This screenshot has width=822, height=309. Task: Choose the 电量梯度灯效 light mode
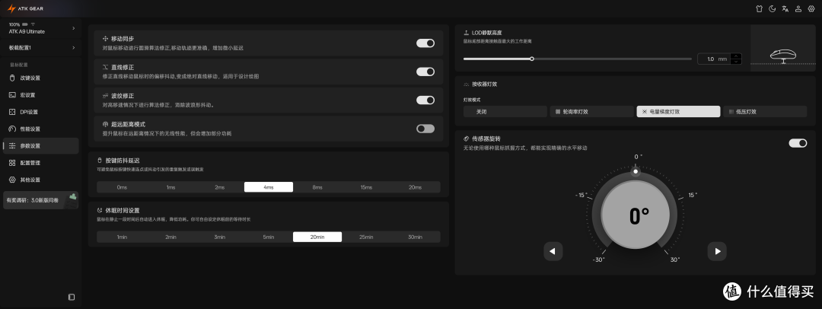(x=678, y=112)
